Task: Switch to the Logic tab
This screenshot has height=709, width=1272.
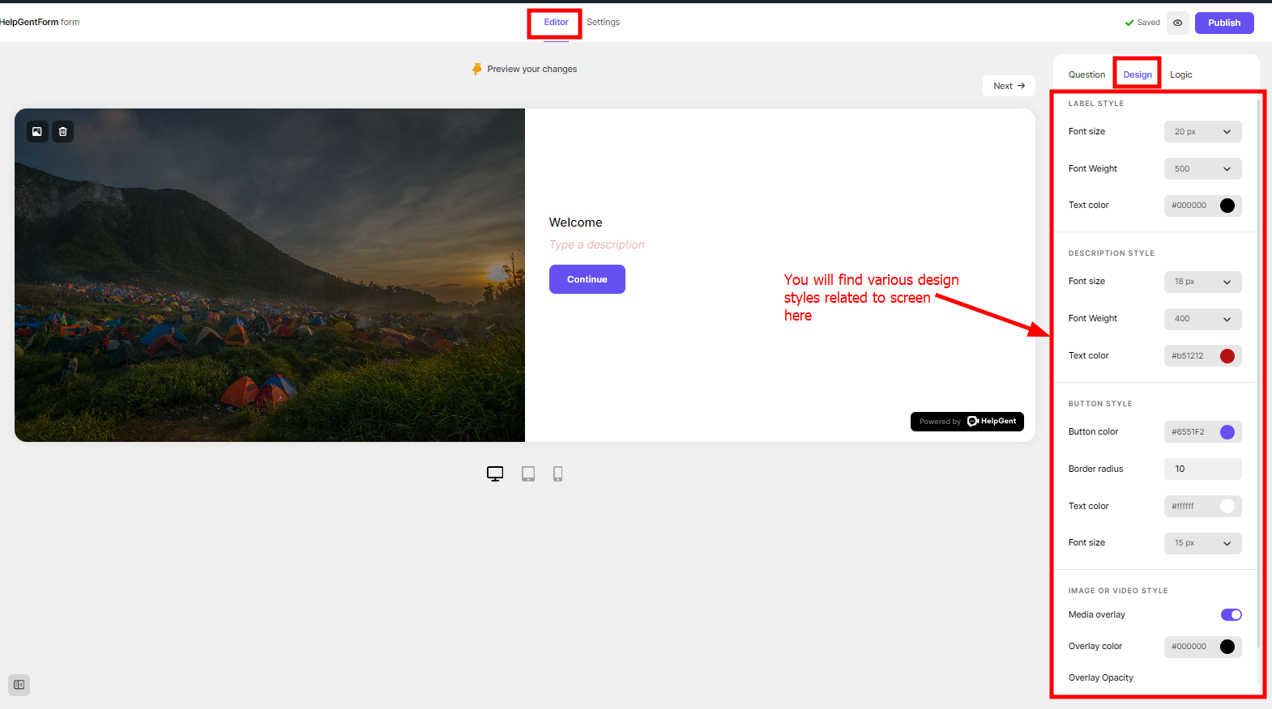Action: point(1181,74)
